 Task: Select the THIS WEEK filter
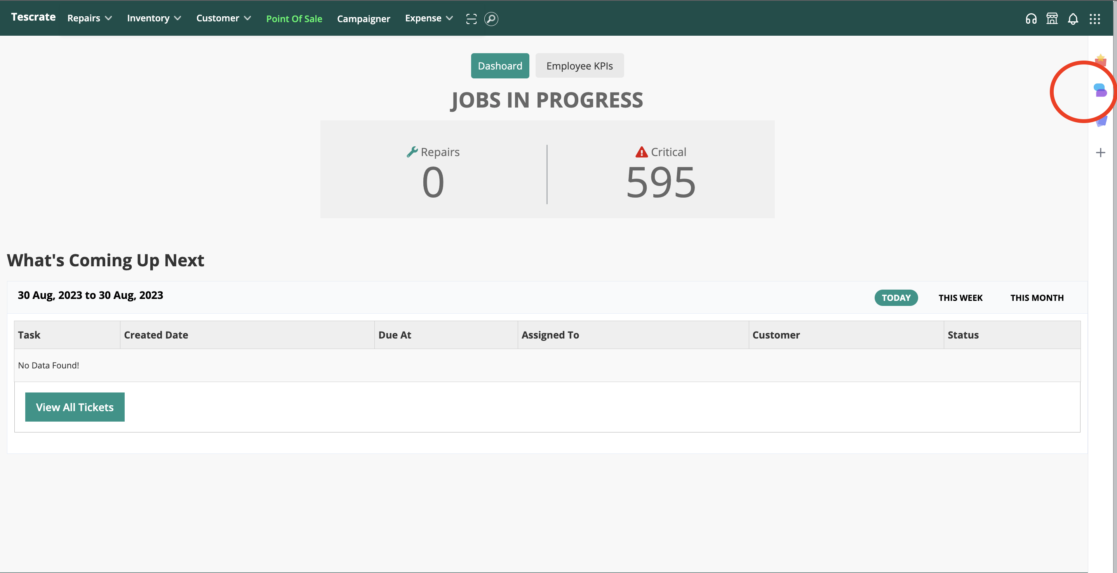[960, 298]
